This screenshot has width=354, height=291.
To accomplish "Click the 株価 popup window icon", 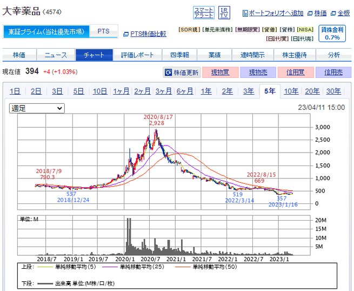I will [310, 14].
